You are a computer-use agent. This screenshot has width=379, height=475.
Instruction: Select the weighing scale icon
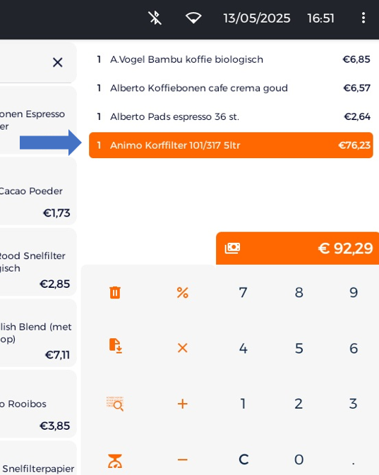click(x=115, y=461)
